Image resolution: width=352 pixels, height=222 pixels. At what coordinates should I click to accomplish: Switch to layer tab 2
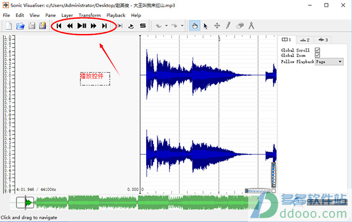304,40
